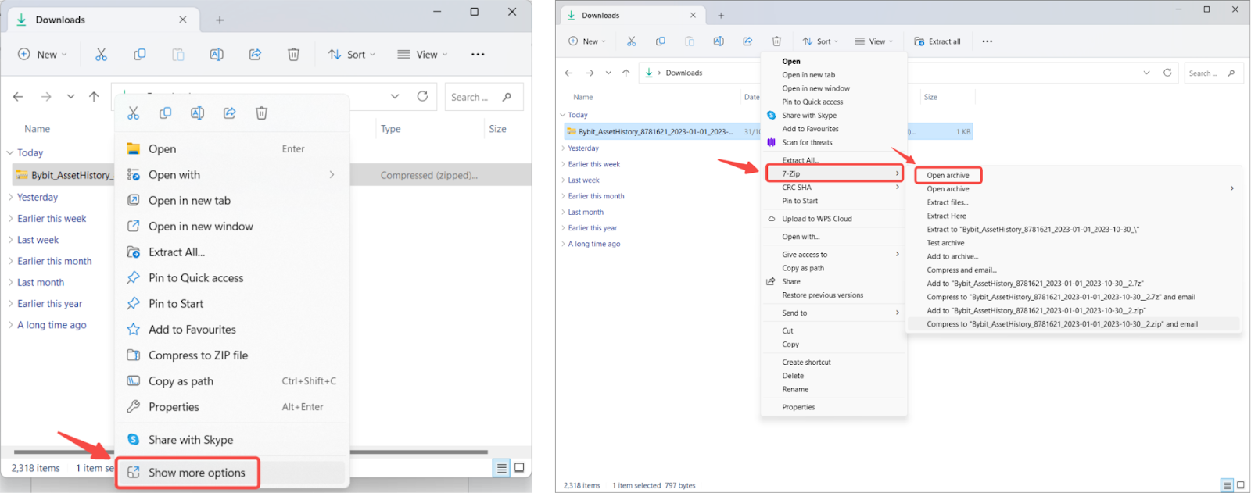Open the Sort dropdown in the left window
Screen dimensions: 1251x493
pos(351,55)
